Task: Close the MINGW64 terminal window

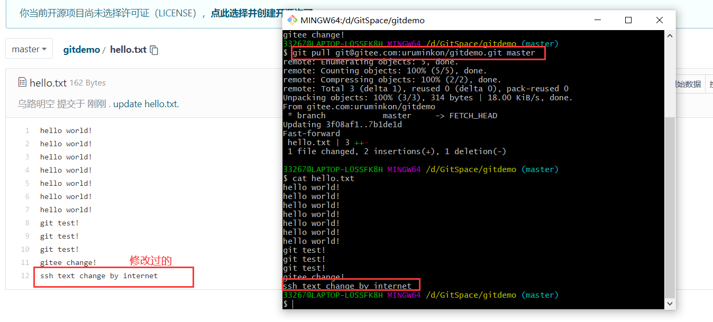Action: (x=660, y=20)
